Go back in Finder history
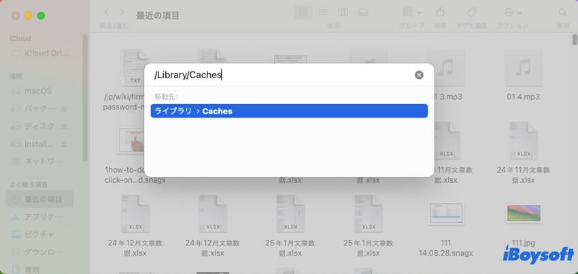This screenshot has height=274, width=578. click(107, 12)
